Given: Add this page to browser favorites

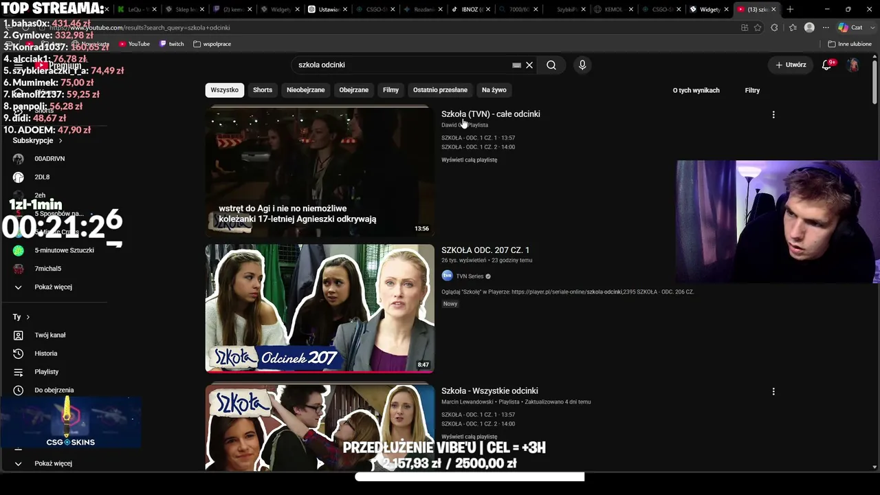Looking at the screenshot, I should coord(758,27).
